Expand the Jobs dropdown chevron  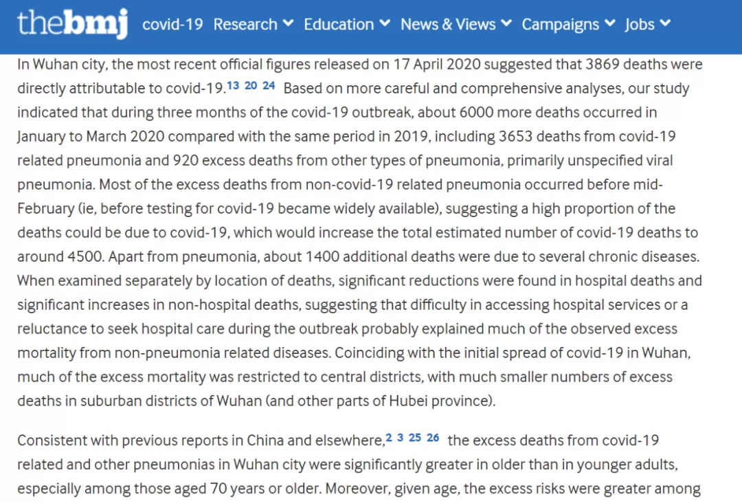665,23
